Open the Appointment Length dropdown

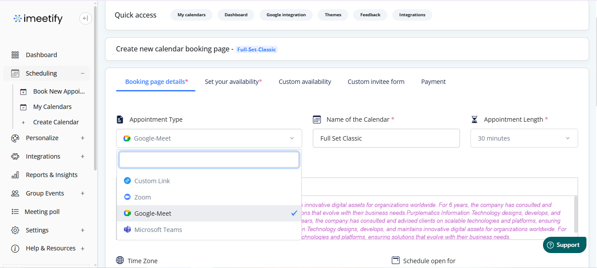click(x=524, y=138)
